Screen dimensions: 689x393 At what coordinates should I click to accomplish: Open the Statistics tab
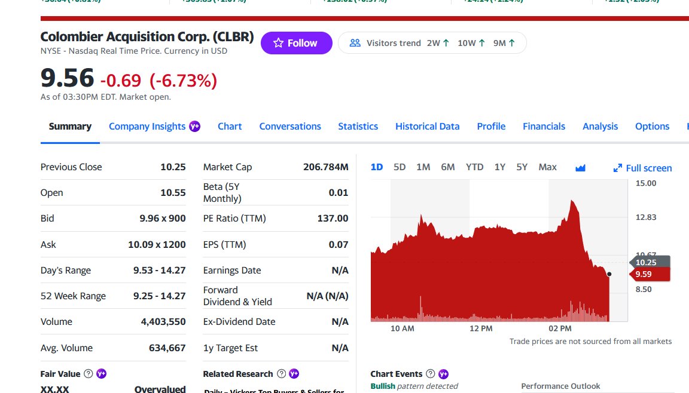[358, 127]
